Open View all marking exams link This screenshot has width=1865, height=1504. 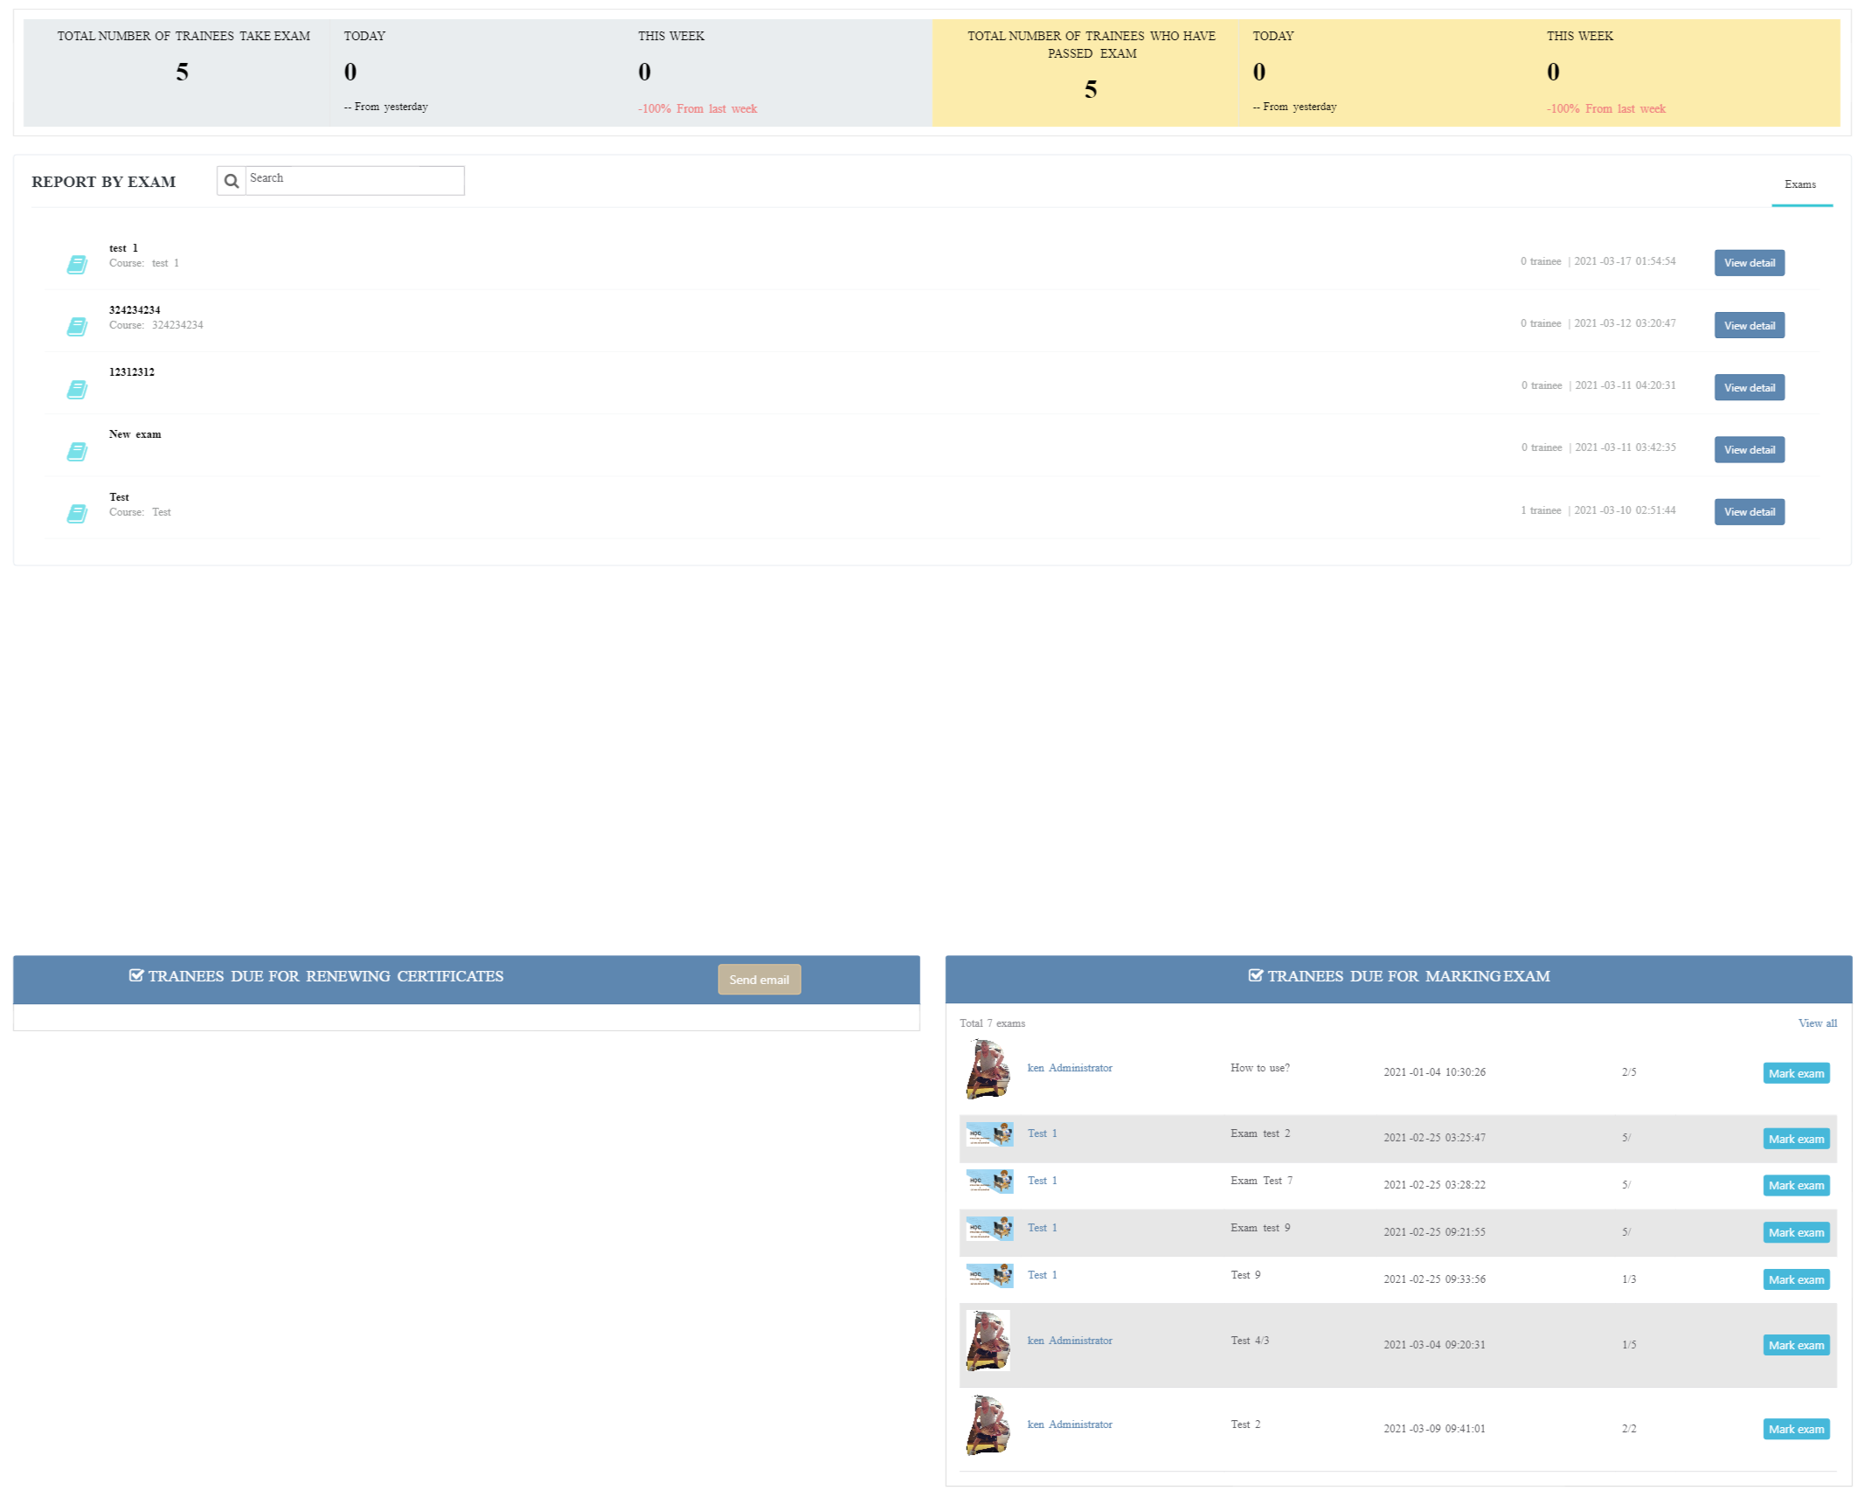[x=1817, y=1023]
